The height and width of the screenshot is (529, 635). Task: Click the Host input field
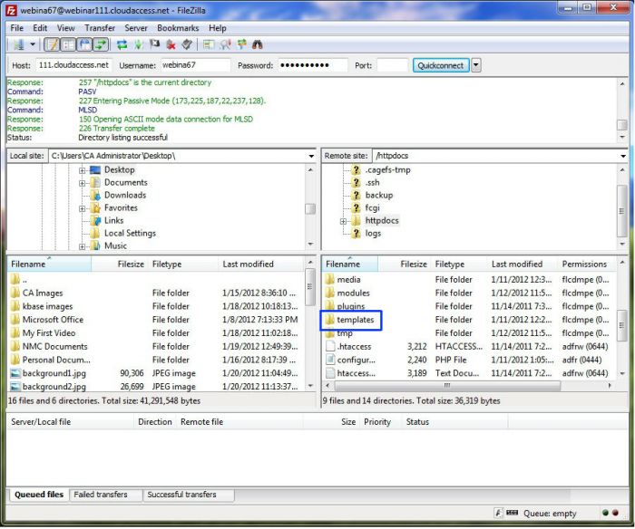pos(73,65)
